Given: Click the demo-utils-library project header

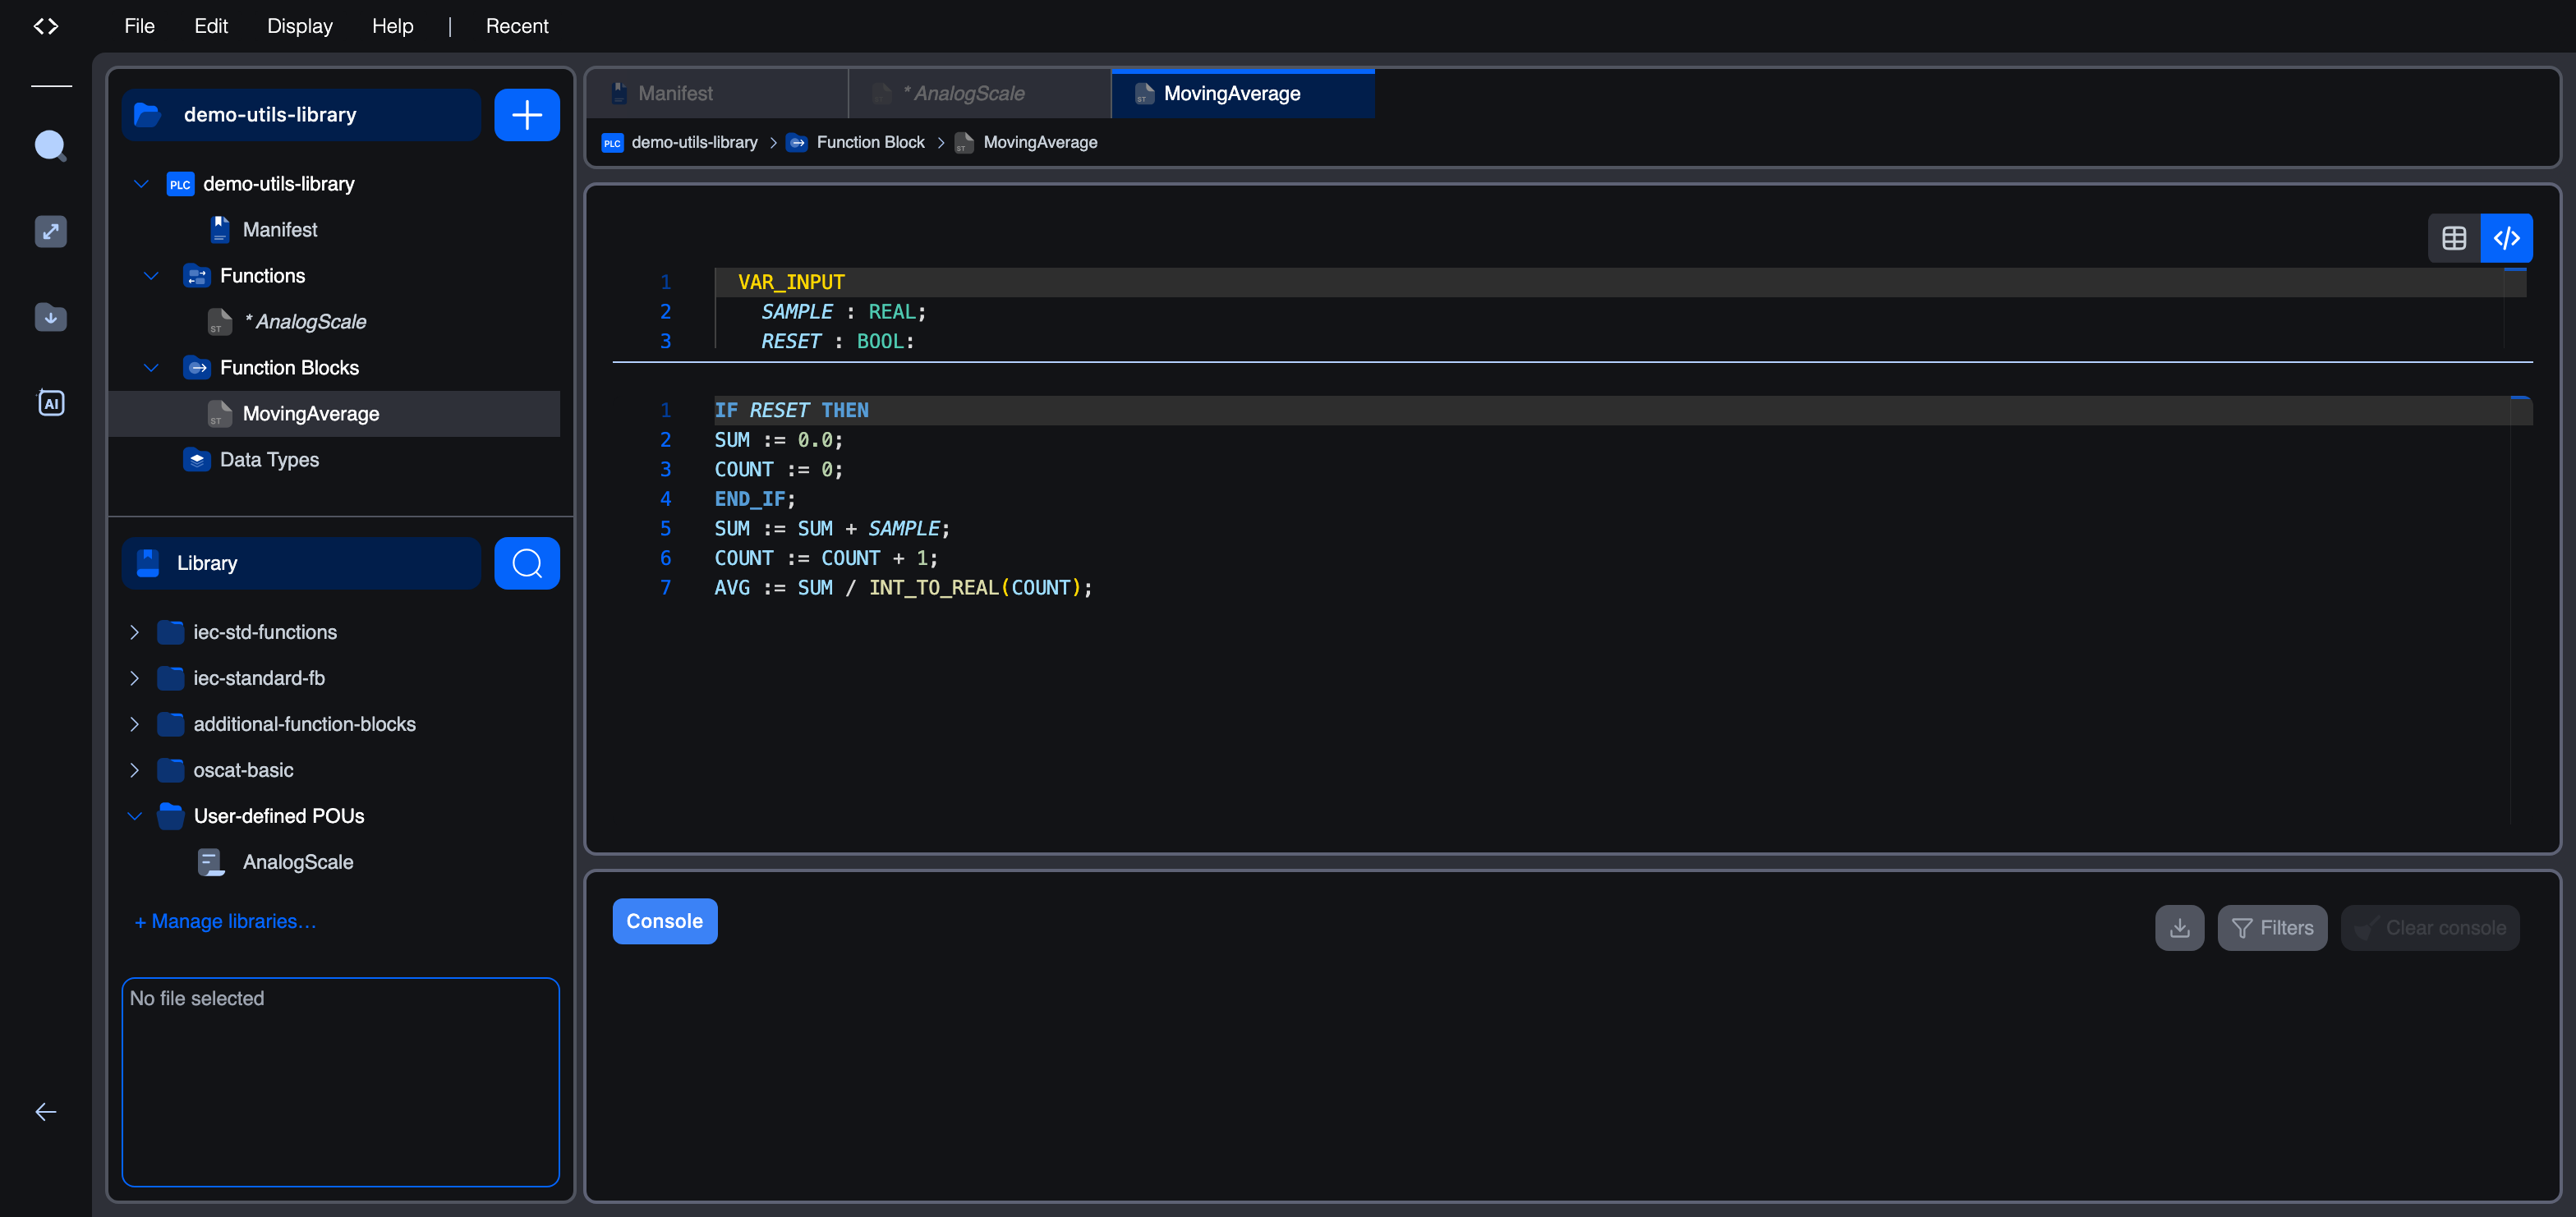Looking at the screenshot, I should (301, 115).
